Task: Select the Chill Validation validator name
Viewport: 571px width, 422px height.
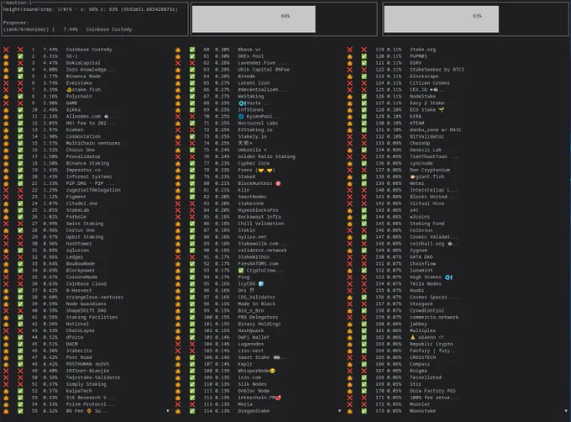Action: point(261,224)
